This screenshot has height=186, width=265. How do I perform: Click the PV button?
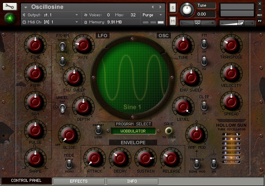coord(260,21)
